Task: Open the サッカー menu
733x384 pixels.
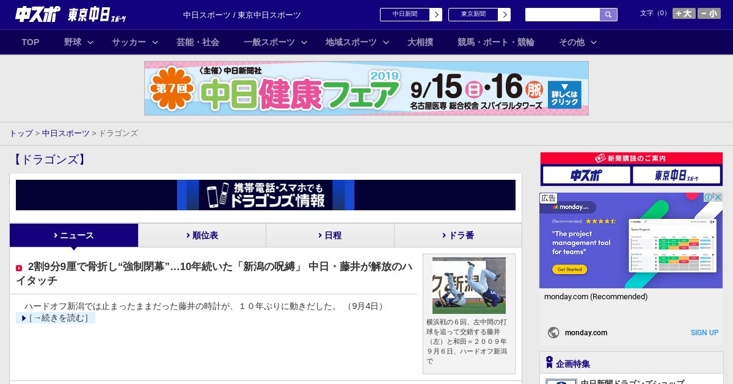Action: [129, 42]
